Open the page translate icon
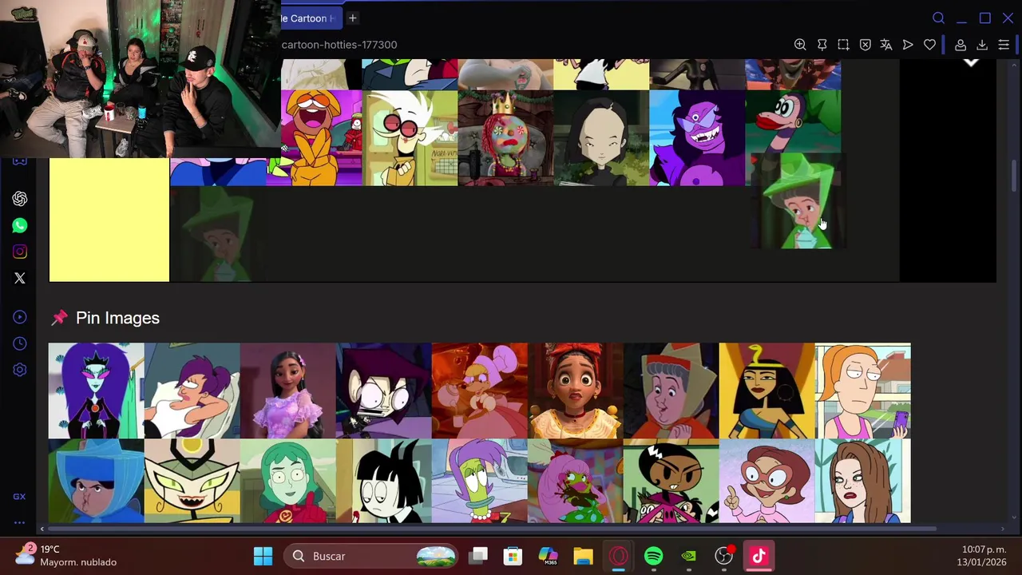 886,45
